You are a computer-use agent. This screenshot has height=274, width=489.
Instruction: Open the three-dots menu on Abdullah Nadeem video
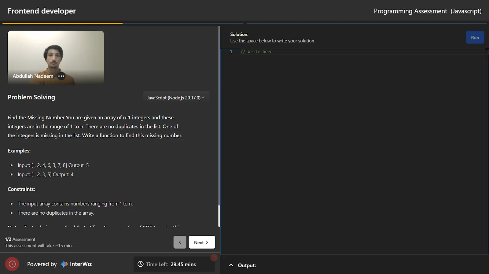click(x=61, y=76)
